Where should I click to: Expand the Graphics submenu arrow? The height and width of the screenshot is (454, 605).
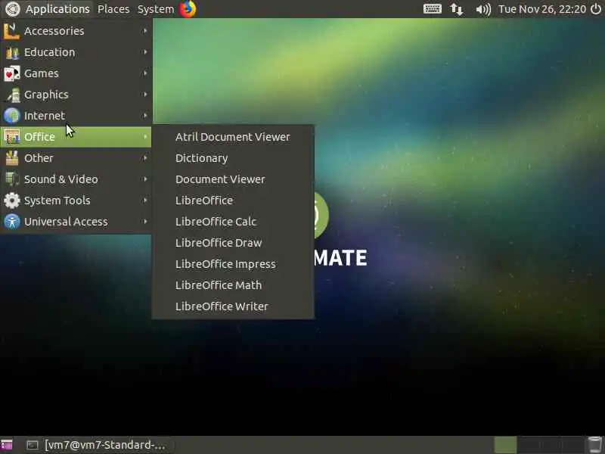[145, 95]
